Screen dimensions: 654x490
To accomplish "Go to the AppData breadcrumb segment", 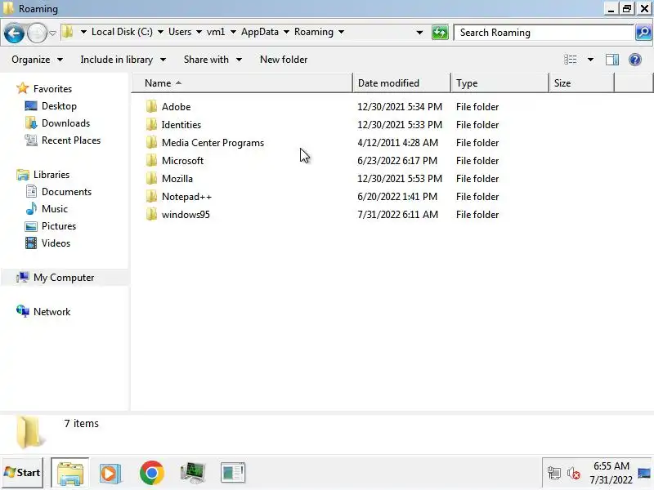I will [259, 32].
